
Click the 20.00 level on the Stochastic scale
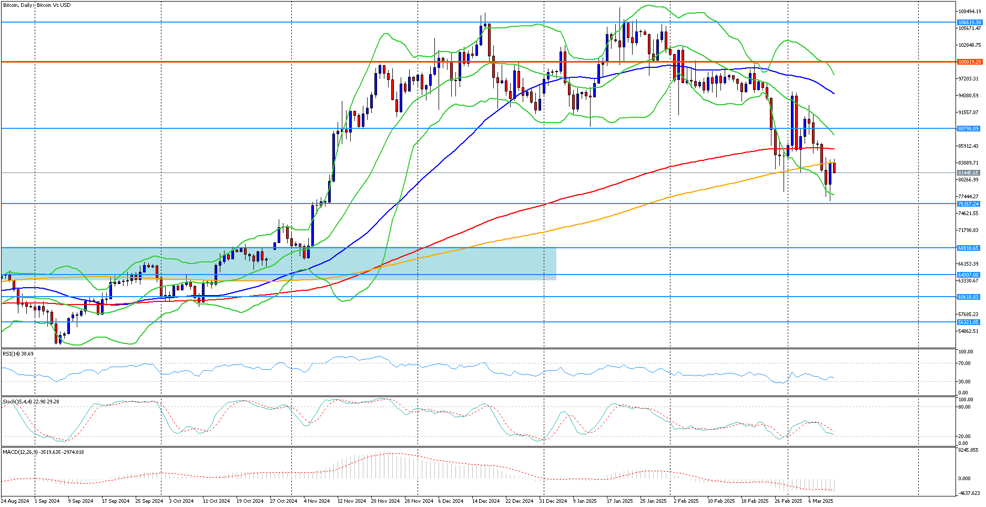click(x=965, y=437)
